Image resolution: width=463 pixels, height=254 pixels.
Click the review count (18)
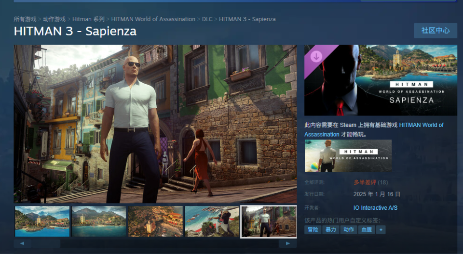[382, 182]
